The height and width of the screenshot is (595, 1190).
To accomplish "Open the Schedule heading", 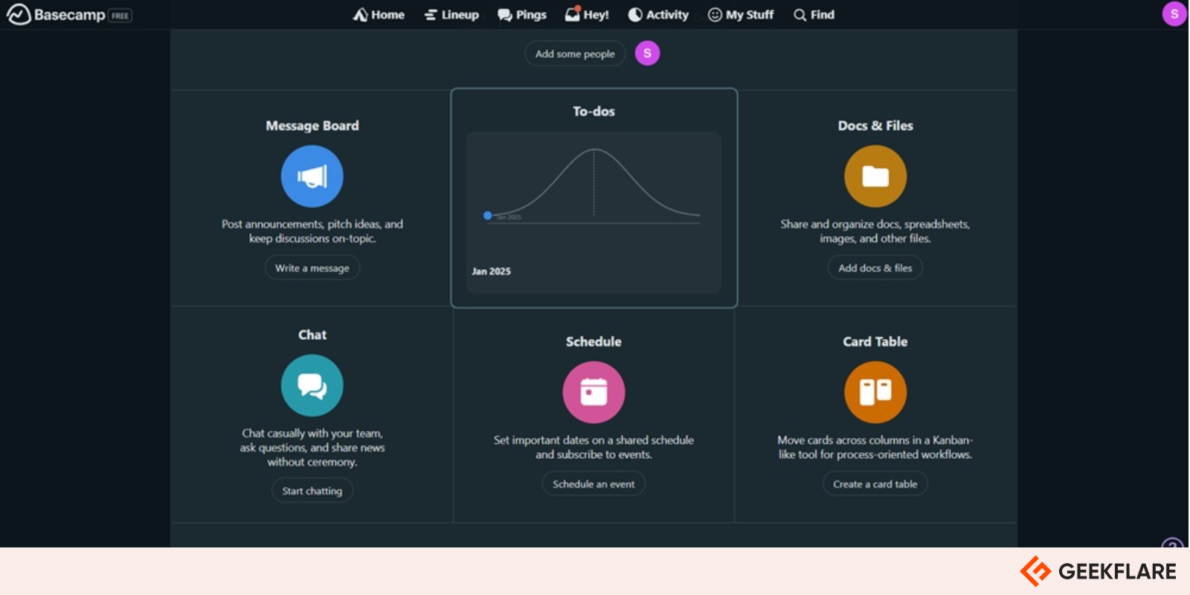I will (x=594, y=341).
